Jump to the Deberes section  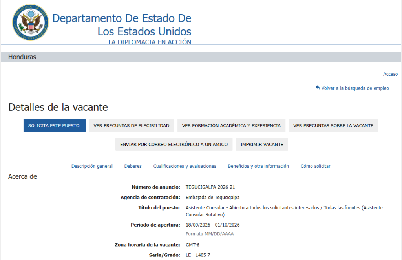click(x=133, y=166)
